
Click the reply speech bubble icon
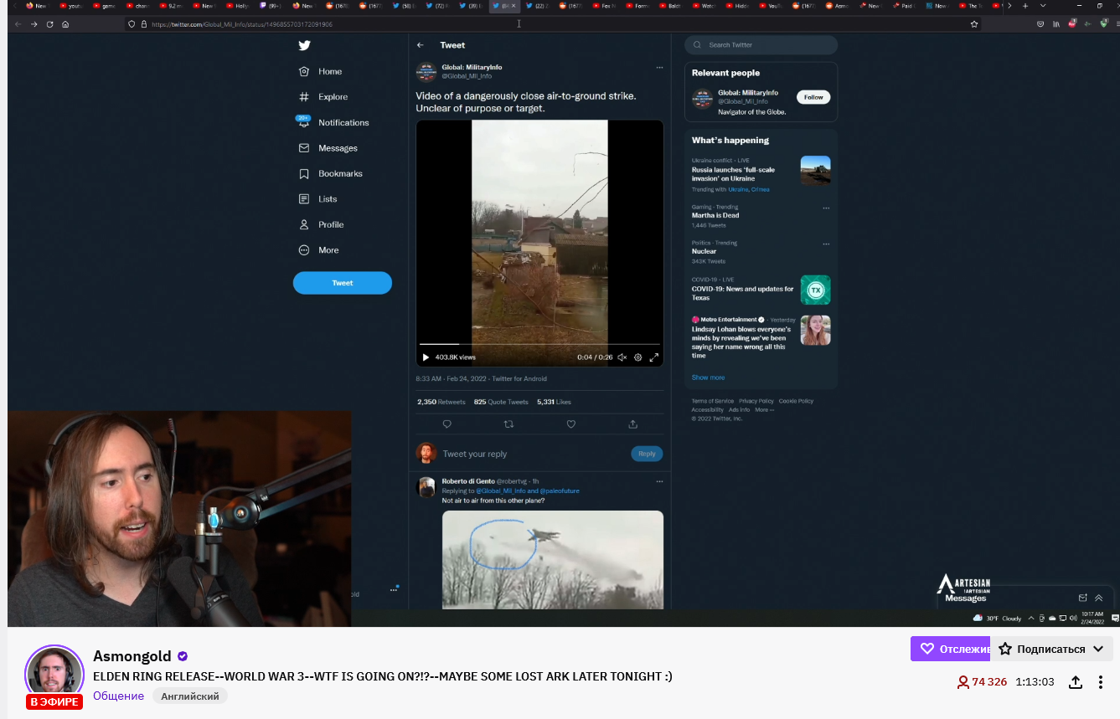(x=446, y=424)
